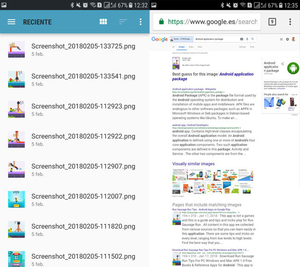Open Chrome three-dot menu
Viewport: 300px width, 267px height.
pyautogui.click(x=290, y=22)
